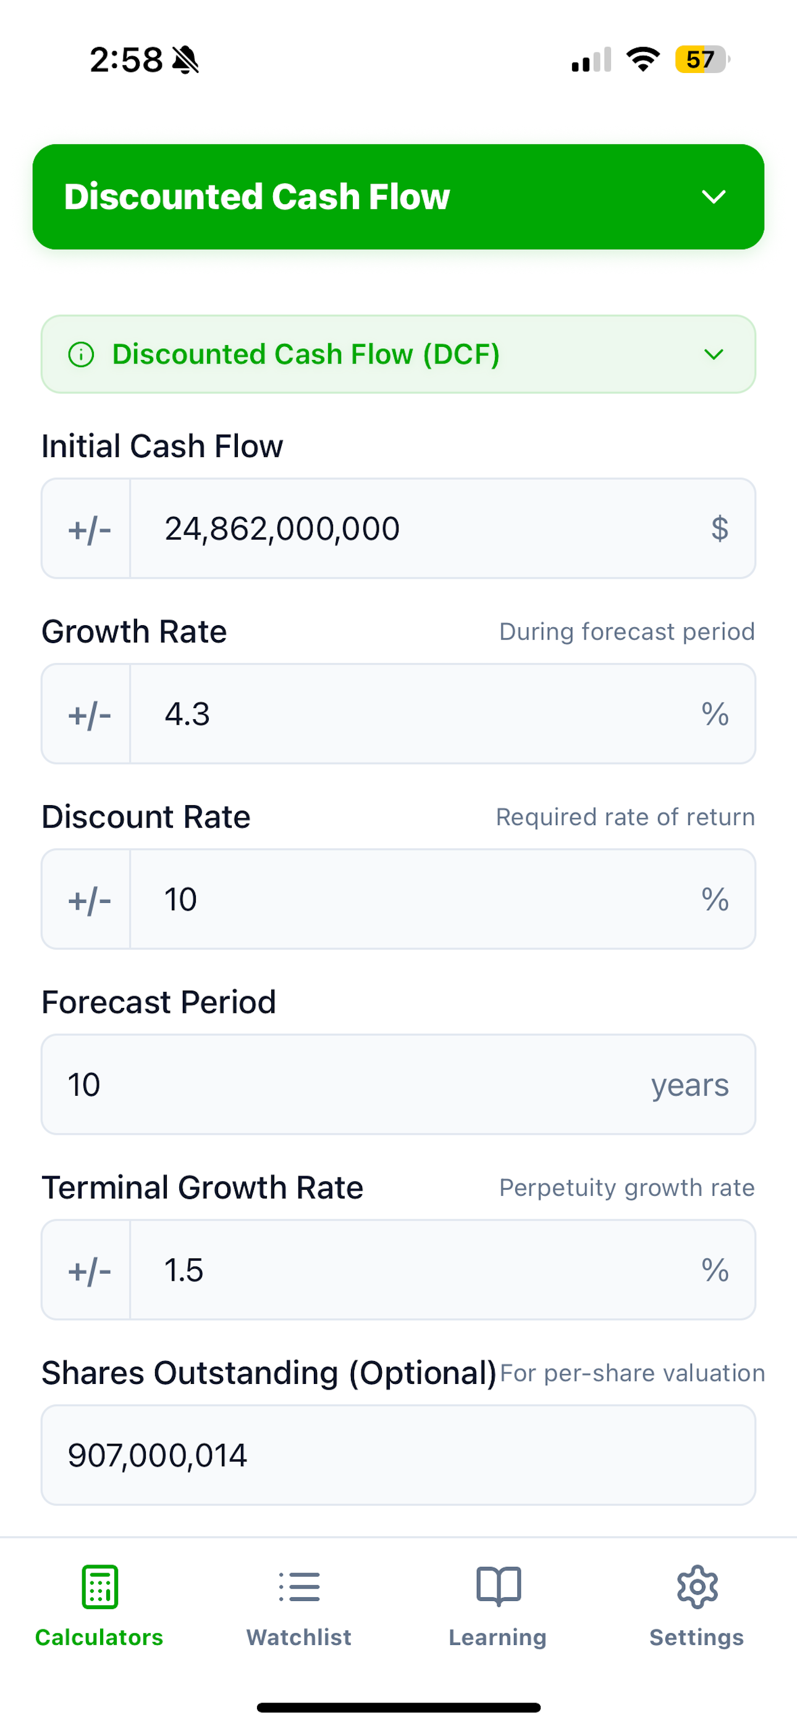Open the Learning book icon

(x=499, y=1587)
